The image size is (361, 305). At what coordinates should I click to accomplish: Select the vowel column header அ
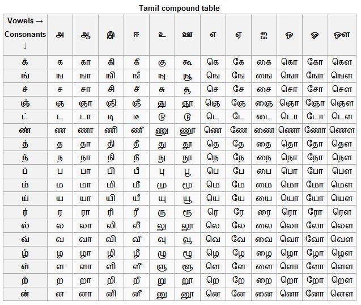click(60, 34)
